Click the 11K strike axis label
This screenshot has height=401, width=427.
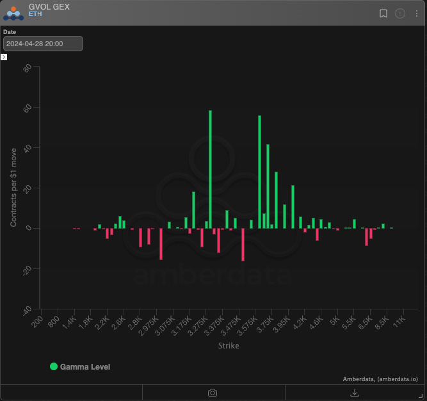(399, 322)
